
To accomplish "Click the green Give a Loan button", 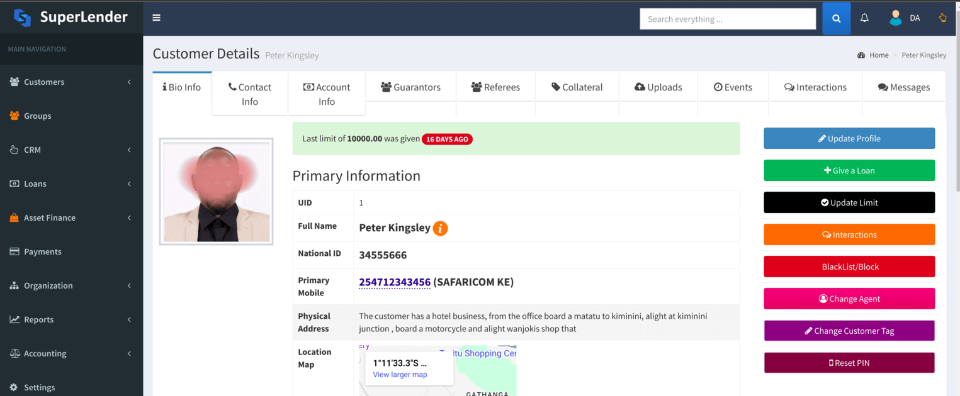I will 849,170.
